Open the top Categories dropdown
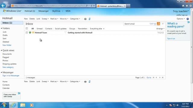 pyautogui.click(x=75, y=19)
